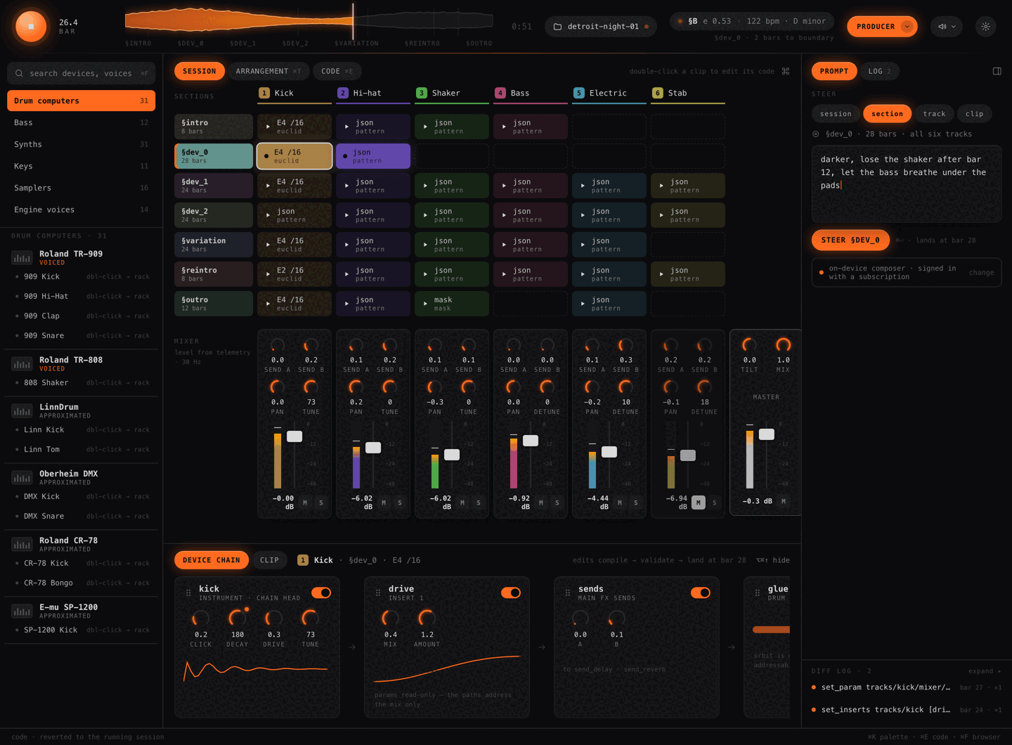This screenshot has height=745, width=1012.
Task: Click the Oberheim DMX device icon
Action: (22, 478)
